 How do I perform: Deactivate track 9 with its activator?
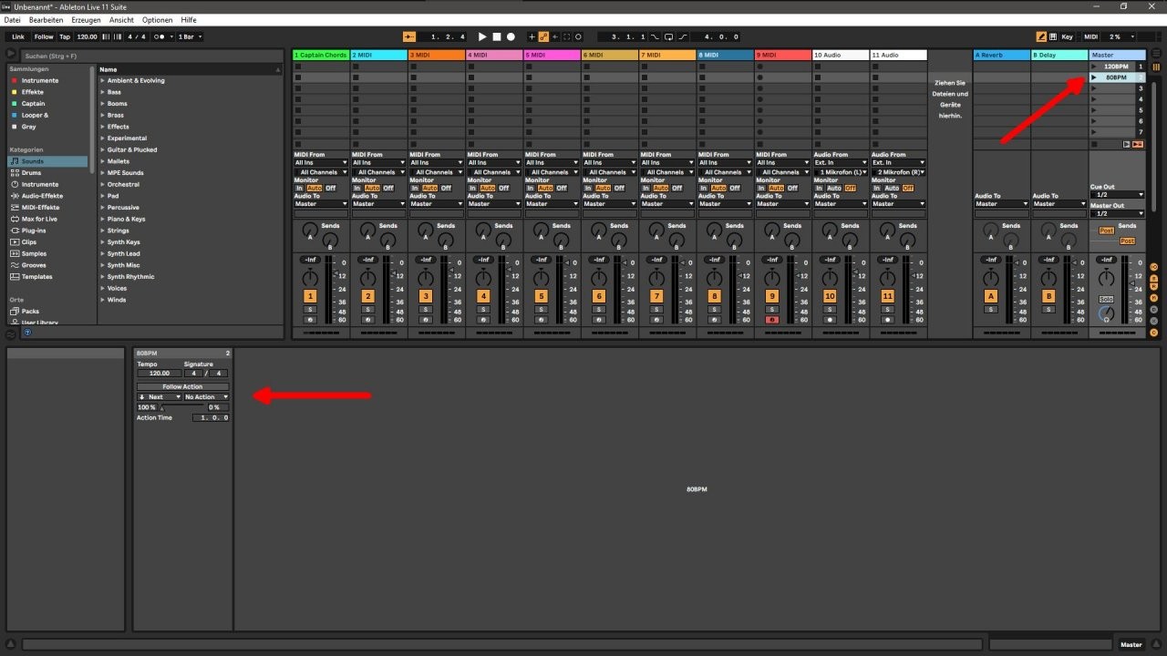772,296
